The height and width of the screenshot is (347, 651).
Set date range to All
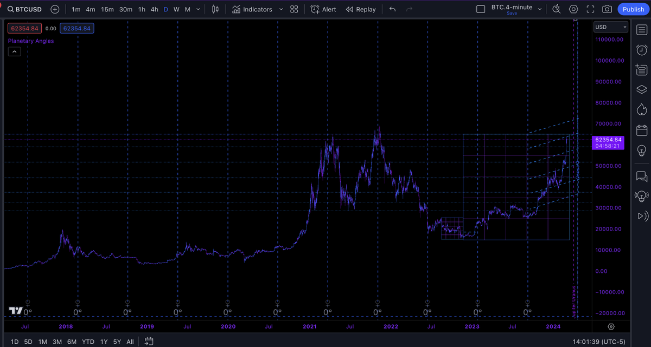point(130,342)
